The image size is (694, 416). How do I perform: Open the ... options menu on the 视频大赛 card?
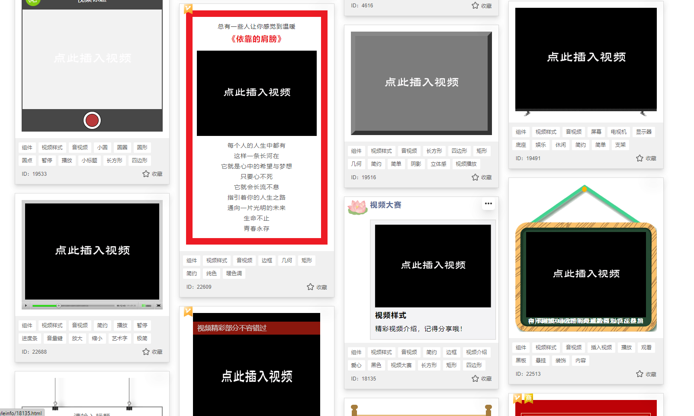tap(488, 203)
